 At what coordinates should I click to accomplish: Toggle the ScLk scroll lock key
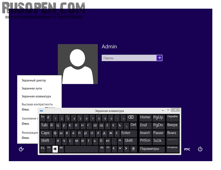(158, 140)
